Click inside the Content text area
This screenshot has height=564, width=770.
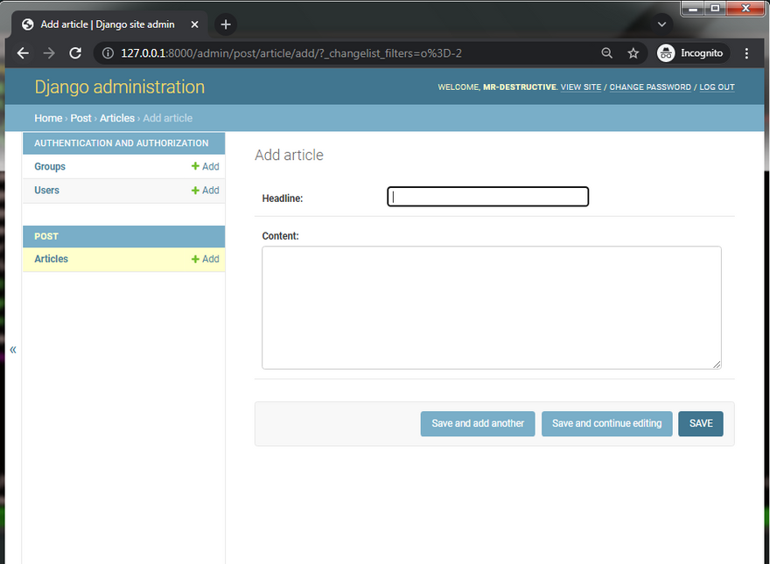click(x=491, y=307)
